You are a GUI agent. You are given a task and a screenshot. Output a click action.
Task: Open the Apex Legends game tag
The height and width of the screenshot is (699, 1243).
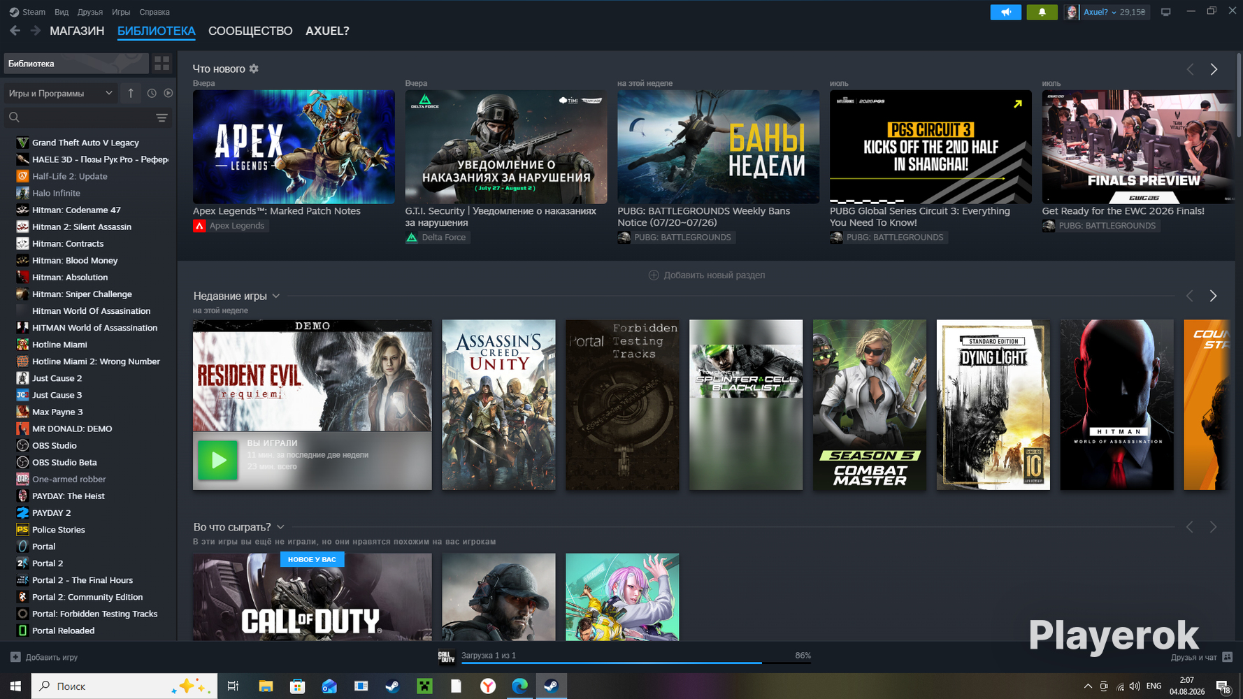click(x=231, y=226)
